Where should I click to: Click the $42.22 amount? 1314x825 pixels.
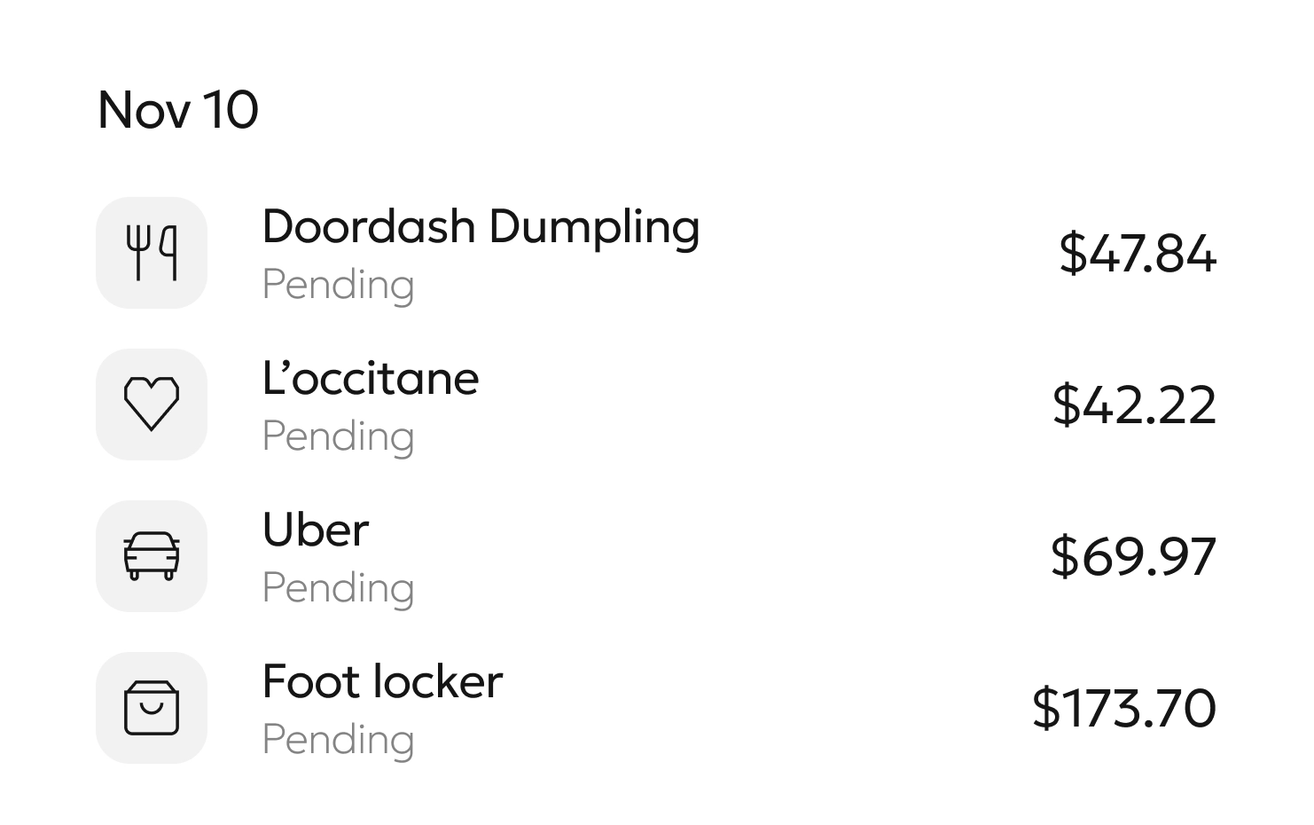click(x=1134, y=405)
